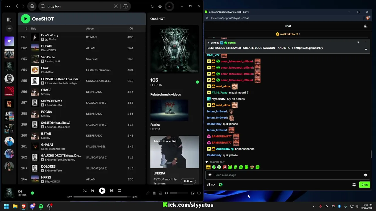
Task: Toggle saved checkmark in Now Playing panel
Action: point(197,82)
